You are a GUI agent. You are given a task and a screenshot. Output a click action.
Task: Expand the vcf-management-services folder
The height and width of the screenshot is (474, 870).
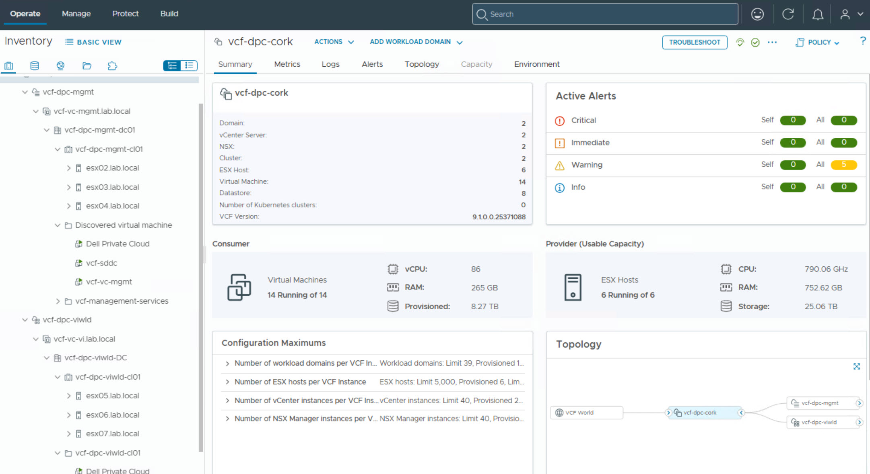[x=58, y=301]
